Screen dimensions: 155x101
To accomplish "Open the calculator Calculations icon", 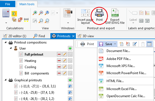I will (x=6, y=13).
